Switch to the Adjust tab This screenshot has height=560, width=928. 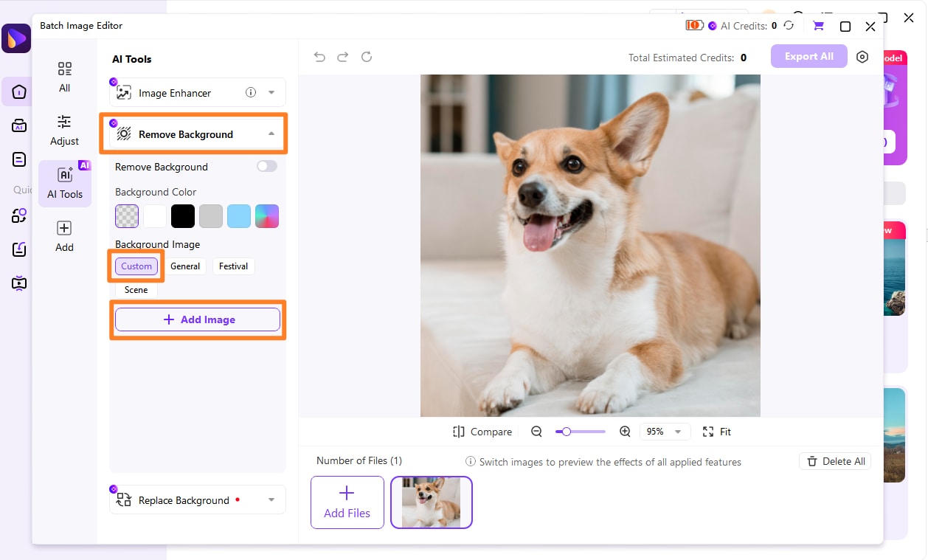pyautogui.click(x=65, y=131)
